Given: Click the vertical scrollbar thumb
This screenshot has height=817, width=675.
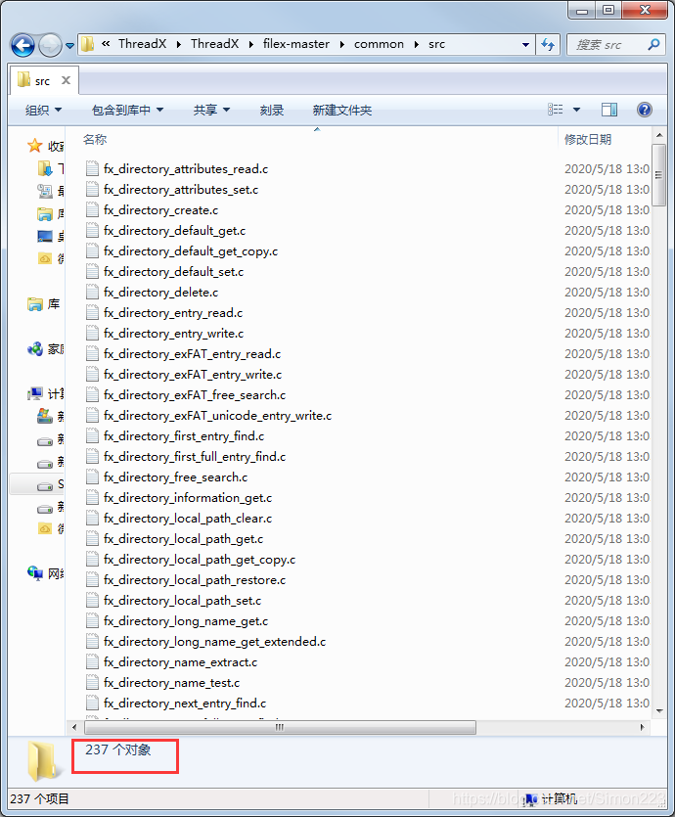Looking at the screenshot, I should pyautogui.click(x=659, y=175).
